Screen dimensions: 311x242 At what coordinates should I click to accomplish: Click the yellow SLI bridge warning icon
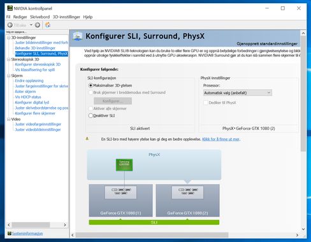pos(87,139)
